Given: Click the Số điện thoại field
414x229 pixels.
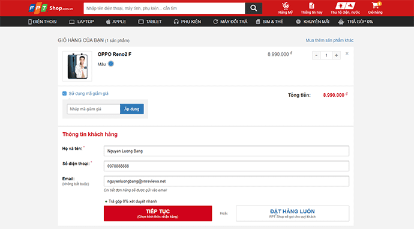Looking at the screenshot, I should 226,166.
